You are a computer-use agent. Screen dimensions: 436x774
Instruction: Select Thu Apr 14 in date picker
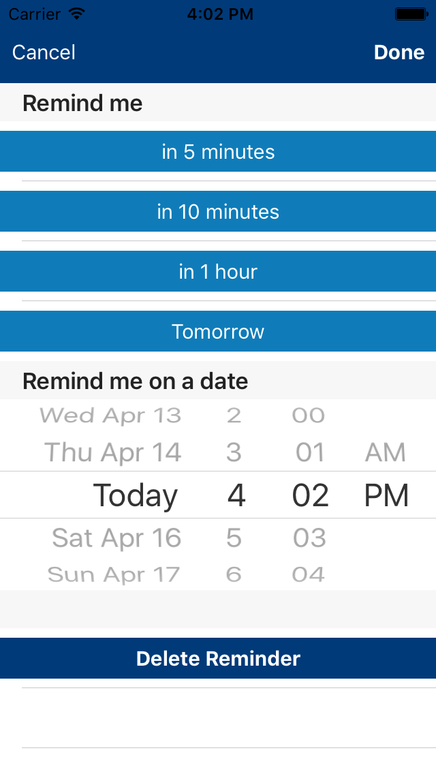tap(113, 452)
